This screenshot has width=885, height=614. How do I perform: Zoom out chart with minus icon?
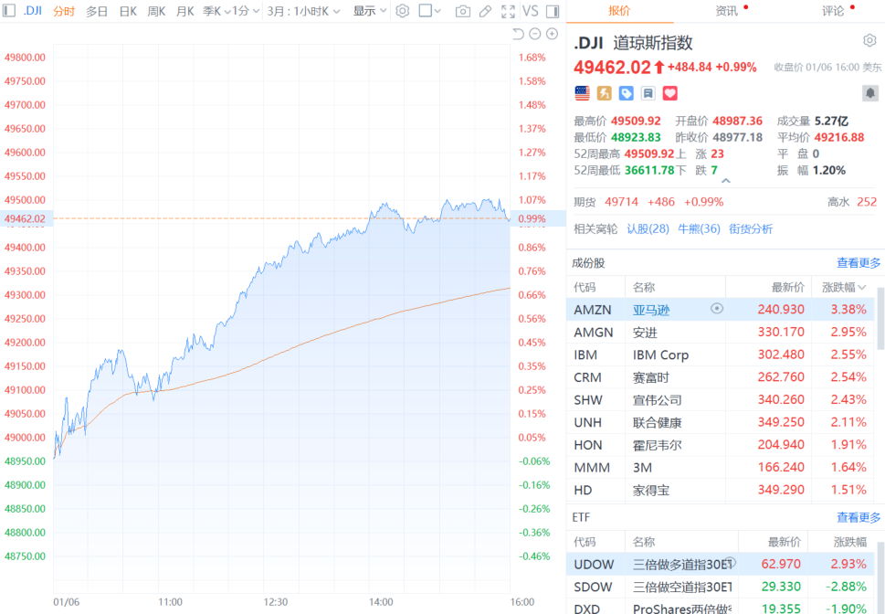click(535, 34)
